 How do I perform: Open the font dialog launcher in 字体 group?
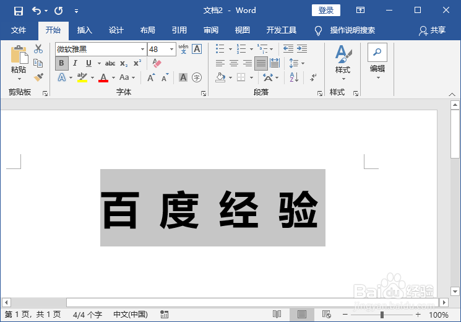(x=204, y=94)
